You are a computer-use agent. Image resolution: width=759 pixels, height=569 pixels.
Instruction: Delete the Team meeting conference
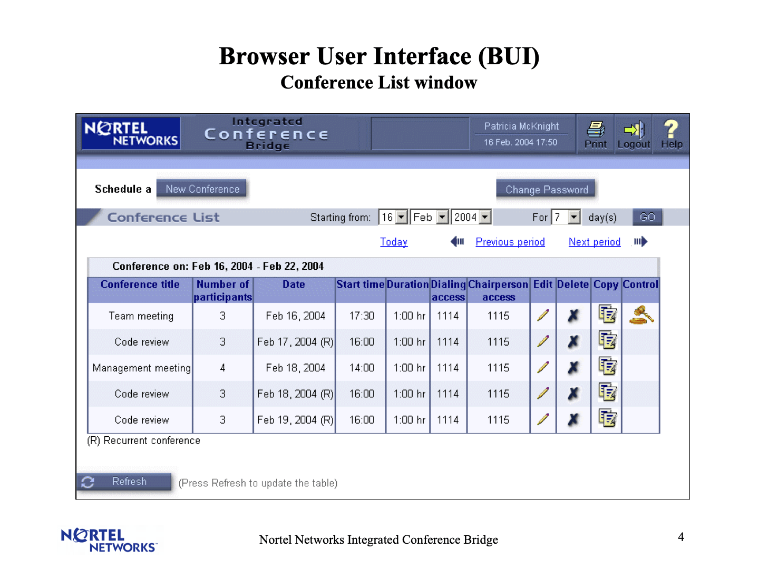573,316
